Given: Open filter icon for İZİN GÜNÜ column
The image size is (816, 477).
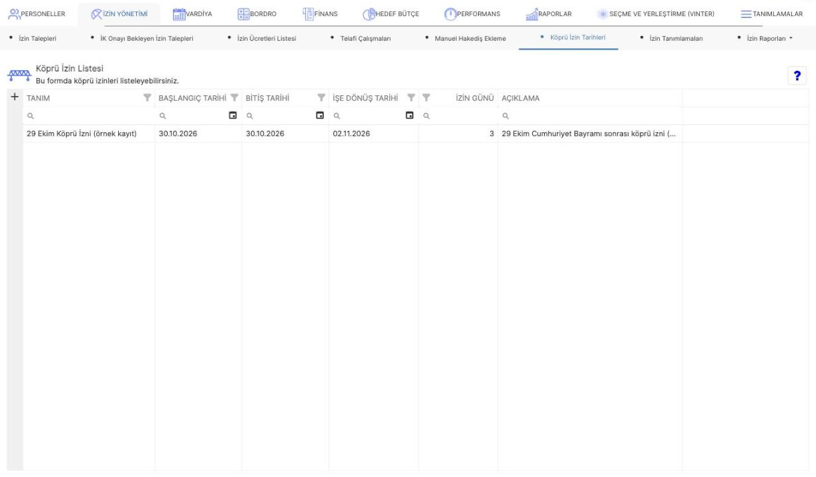Looking at the screenshot, I should pyautogui.click(x=425, y=98).
